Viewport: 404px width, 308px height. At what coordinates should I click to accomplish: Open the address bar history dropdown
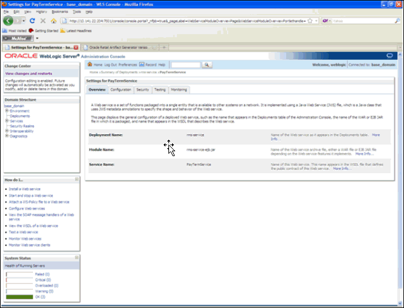point(316,21)
